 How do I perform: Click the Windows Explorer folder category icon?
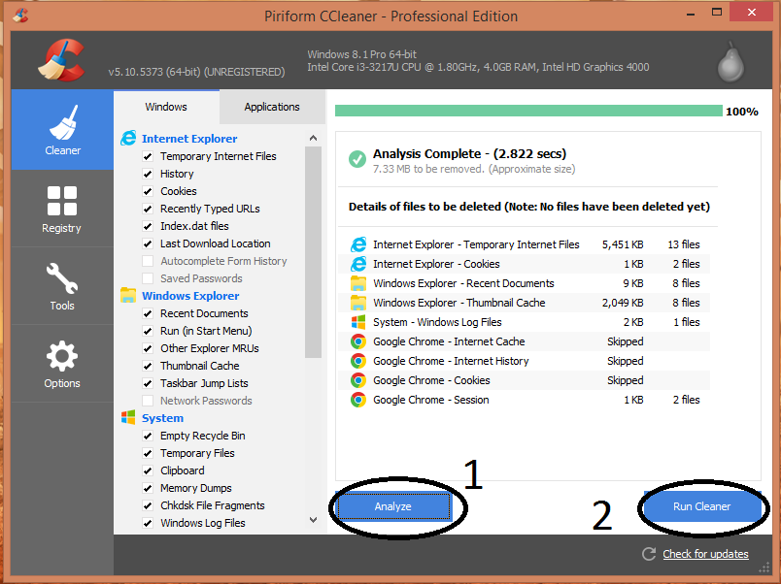tap(128, 295)
